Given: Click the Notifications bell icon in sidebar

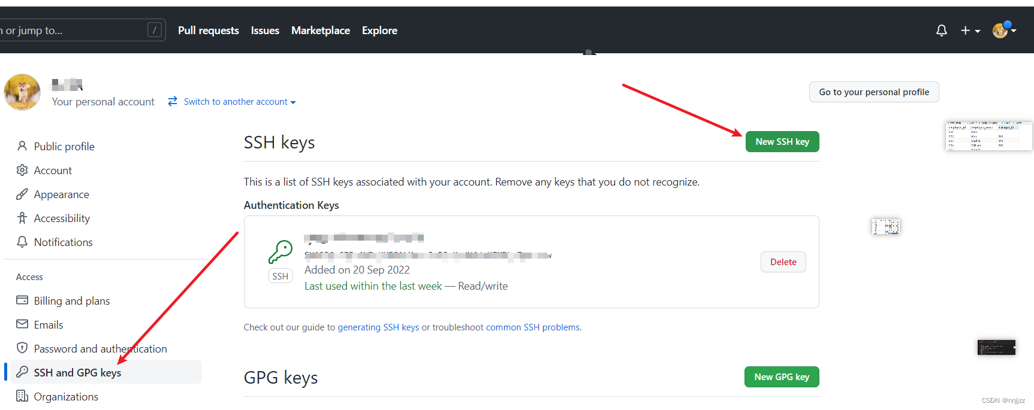Looking at the screenshot, I should point(22,242).
